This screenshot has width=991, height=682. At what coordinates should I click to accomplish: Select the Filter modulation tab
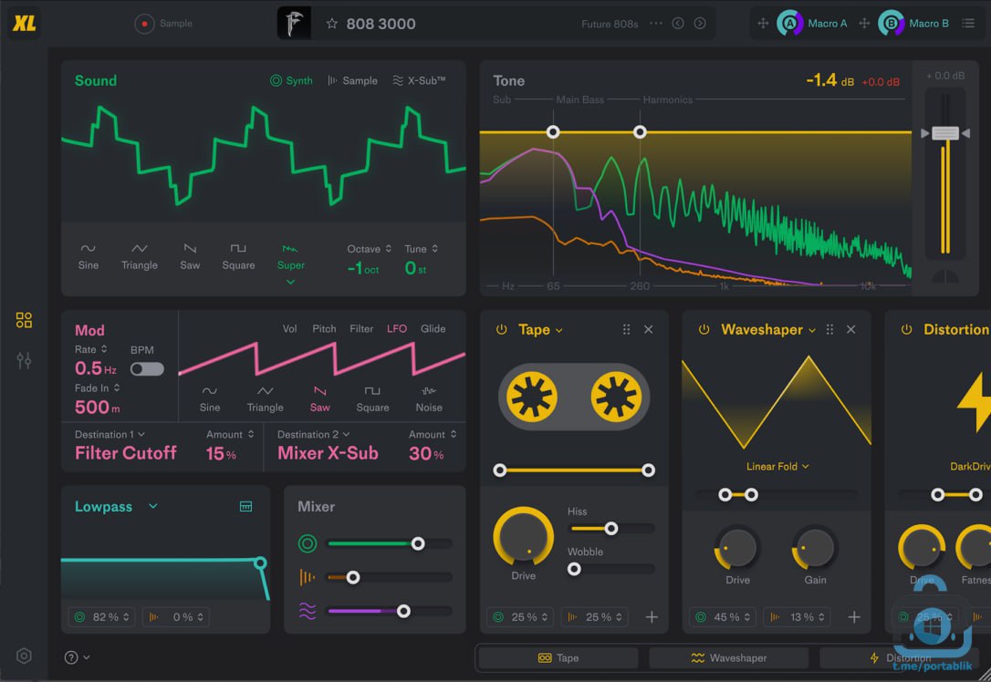[361, 328]
